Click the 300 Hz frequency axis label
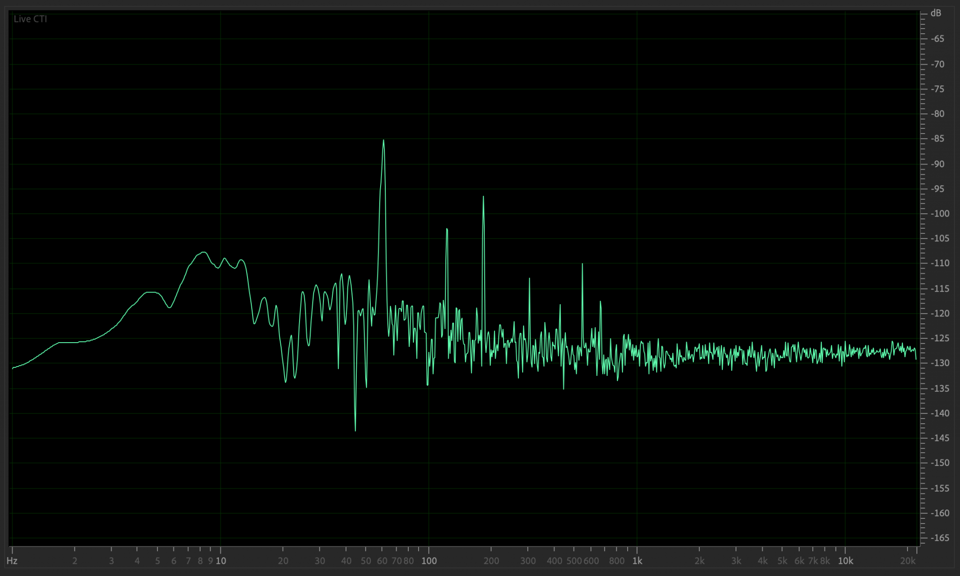Screen dimensions: 960x576 [528, 561]
